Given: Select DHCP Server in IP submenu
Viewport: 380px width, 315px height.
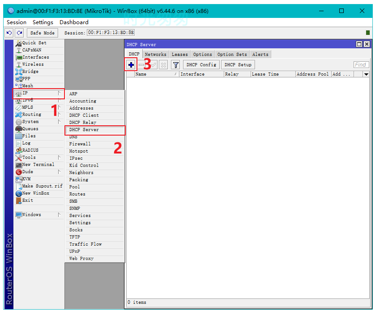Looking at the screenshot, I should tap(95, 130).
